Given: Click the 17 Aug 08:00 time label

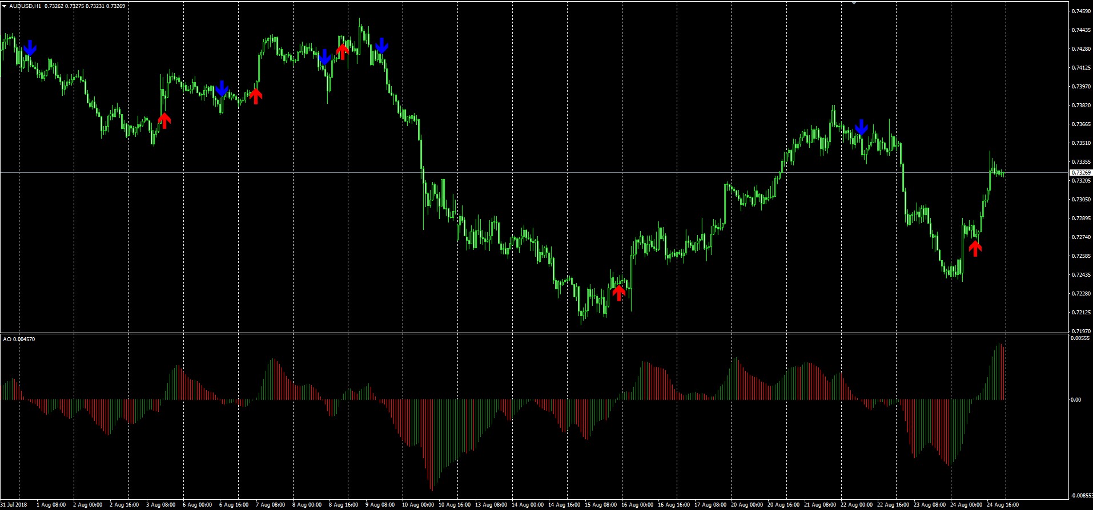Looking at the screenshot, I should 710,505.
